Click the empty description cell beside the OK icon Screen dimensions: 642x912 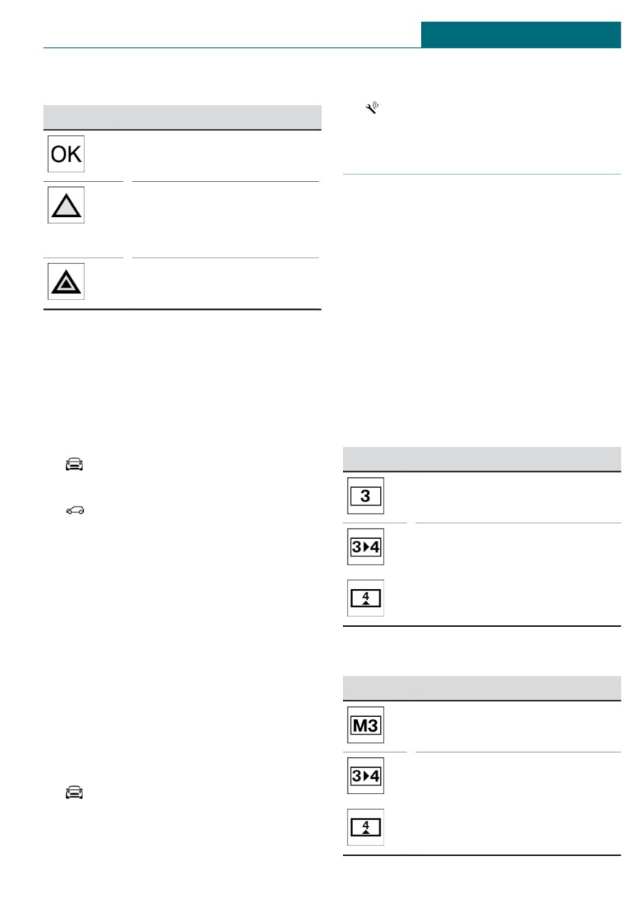(x=225, y=155)
